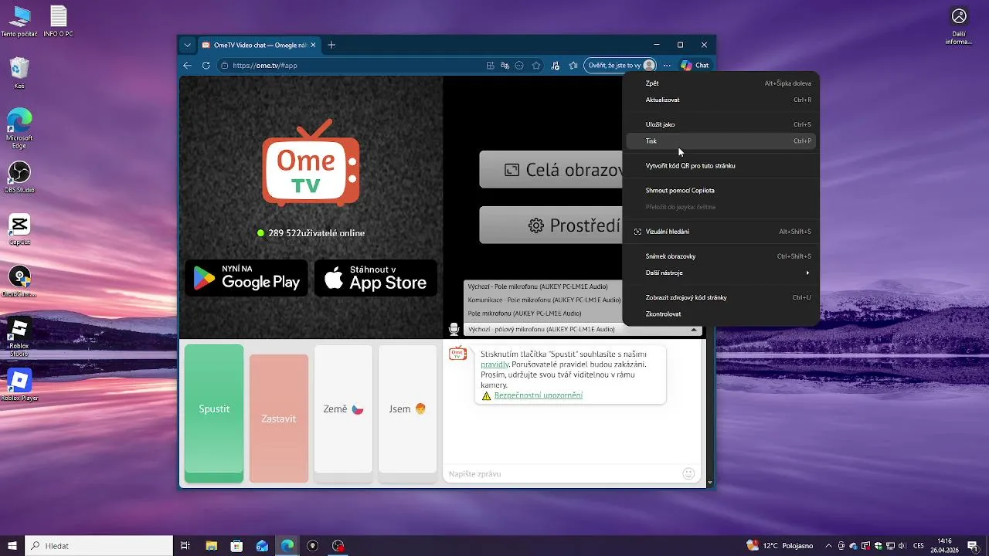The height and width of the screenshot is (556, 989).
Task: Open the Windows Start menu
Action: (x=12, y=546)
